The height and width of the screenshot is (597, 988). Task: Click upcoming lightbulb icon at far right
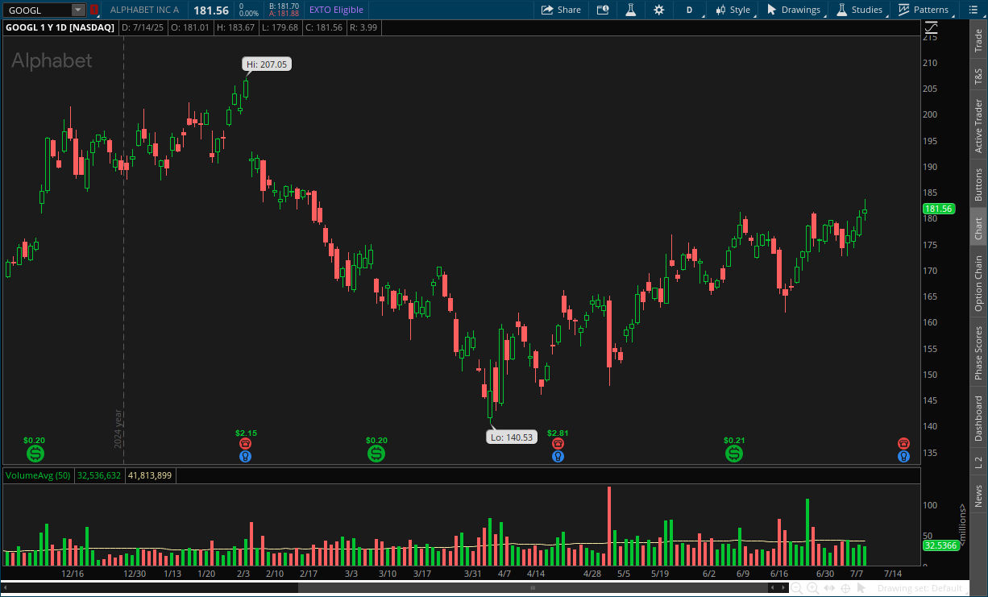point(904,456)
